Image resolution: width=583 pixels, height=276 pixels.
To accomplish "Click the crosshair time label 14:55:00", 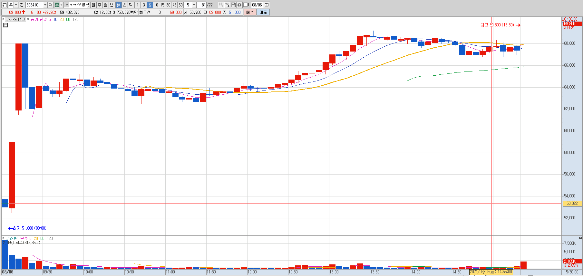I will (x=491, y=272).
